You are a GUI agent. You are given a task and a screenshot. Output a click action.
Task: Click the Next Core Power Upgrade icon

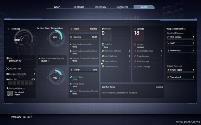[x=40, y=58]
